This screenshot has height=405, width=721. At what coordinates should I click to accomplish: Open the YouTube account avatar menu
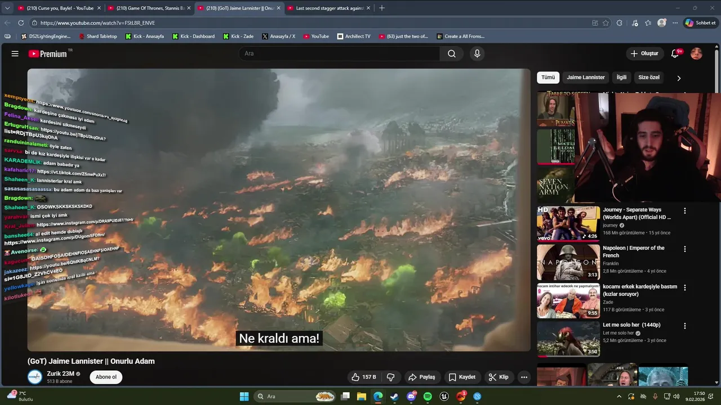[x=696, y=53]
